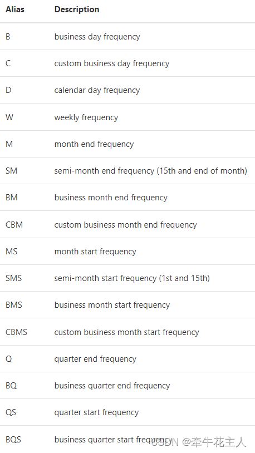Select the alias C cell
The image size is (255, 453).
tap(8, 63)
